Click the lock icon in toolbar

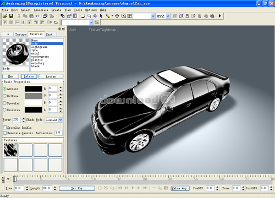187,16
